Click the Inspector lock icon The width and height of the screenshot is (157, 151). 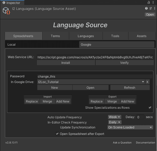coord(149,2)
